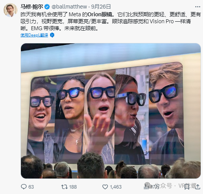Open the 9月26日 tweet timestamp
The width and height of the screenshot is (203, 194).
[101, 7]
